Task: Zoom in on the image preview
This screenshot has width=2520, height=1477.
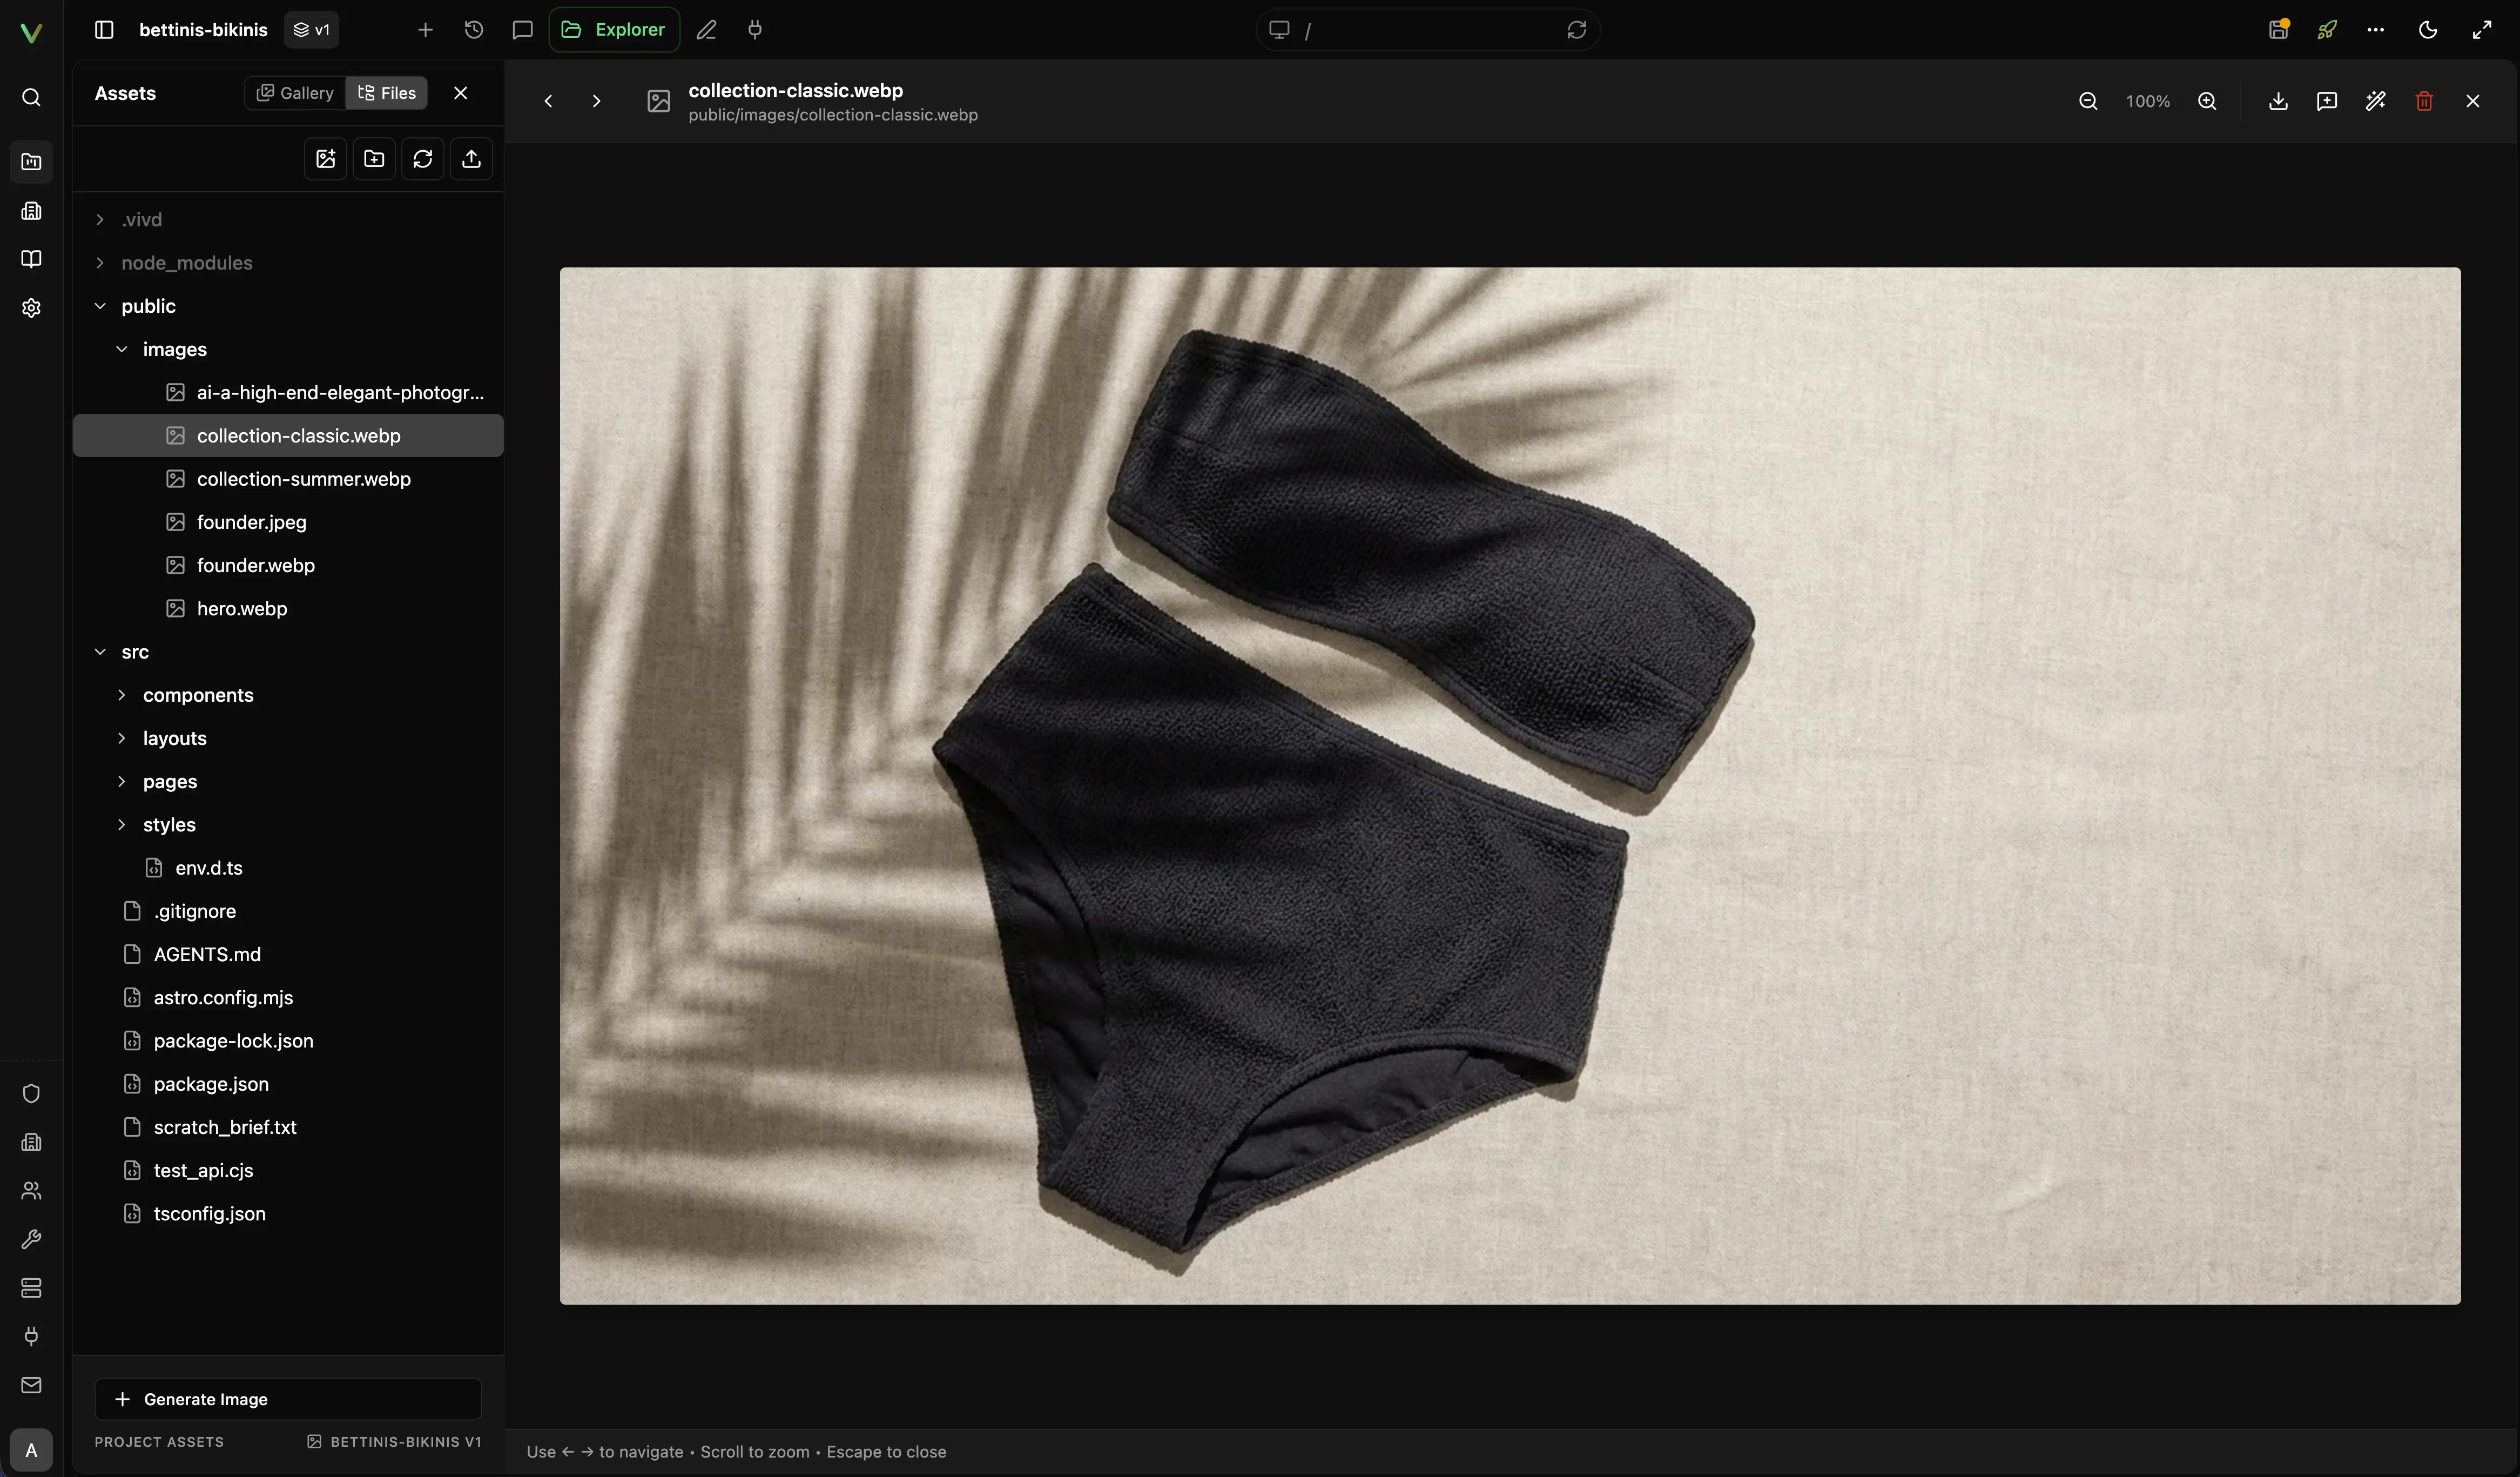Action: [2208, 101]
